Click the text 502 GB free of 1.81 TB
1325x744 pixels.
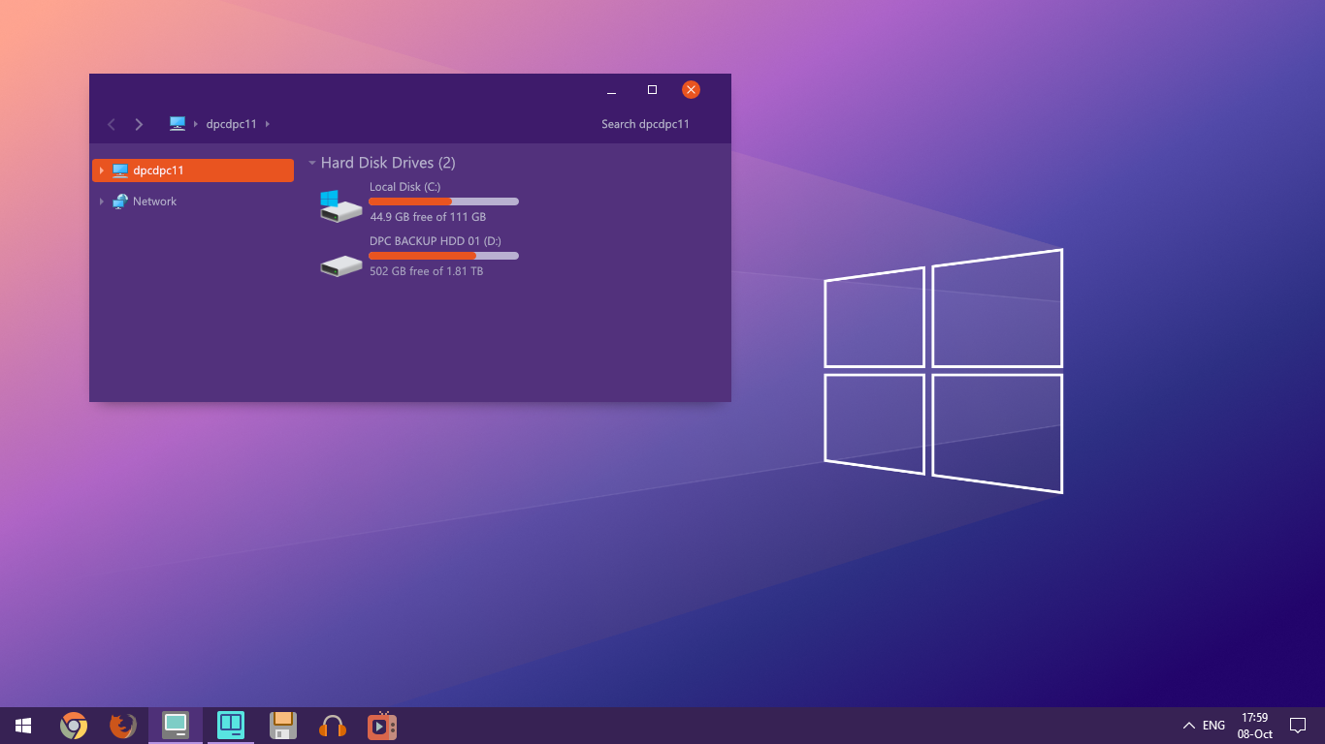pyautogui.click(x=426, y=271)
